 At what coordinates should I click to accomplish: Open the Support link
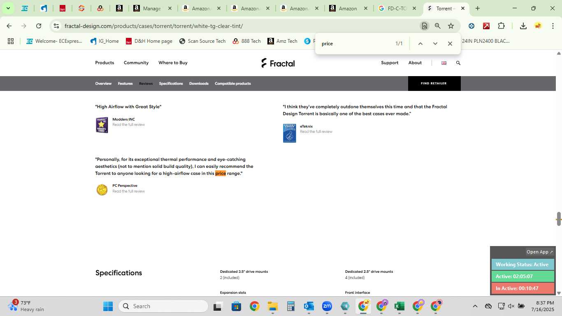tap(390, 63)
